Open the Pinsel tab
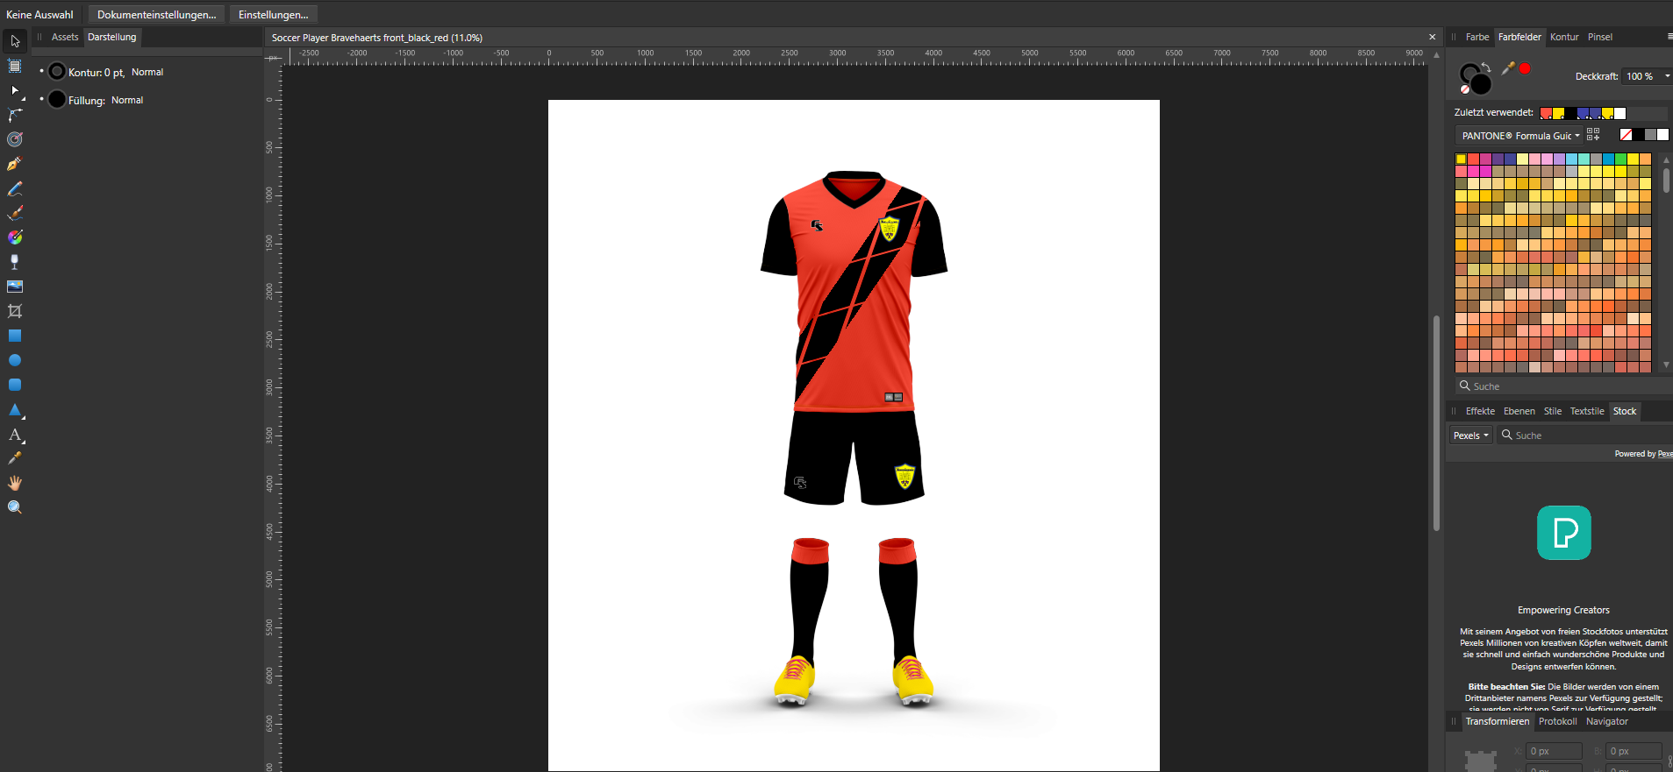The image size is (1673, 772). coord(1600,37)
